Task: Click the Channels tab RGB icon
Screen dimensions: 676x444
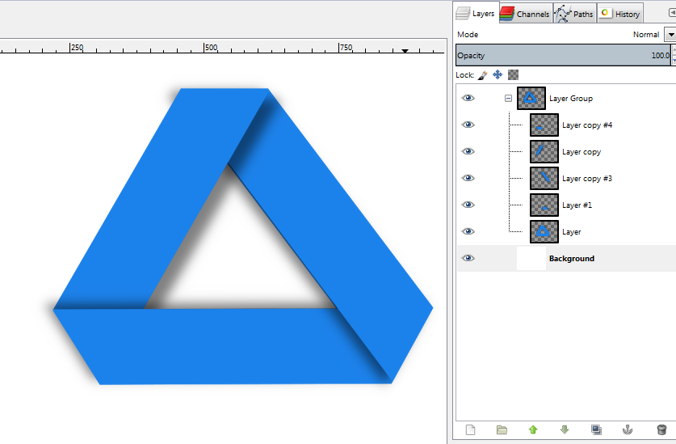Action: pos(507,14)
